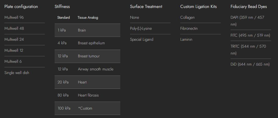Select the FITC bead dye option

(x=250, y=35)
